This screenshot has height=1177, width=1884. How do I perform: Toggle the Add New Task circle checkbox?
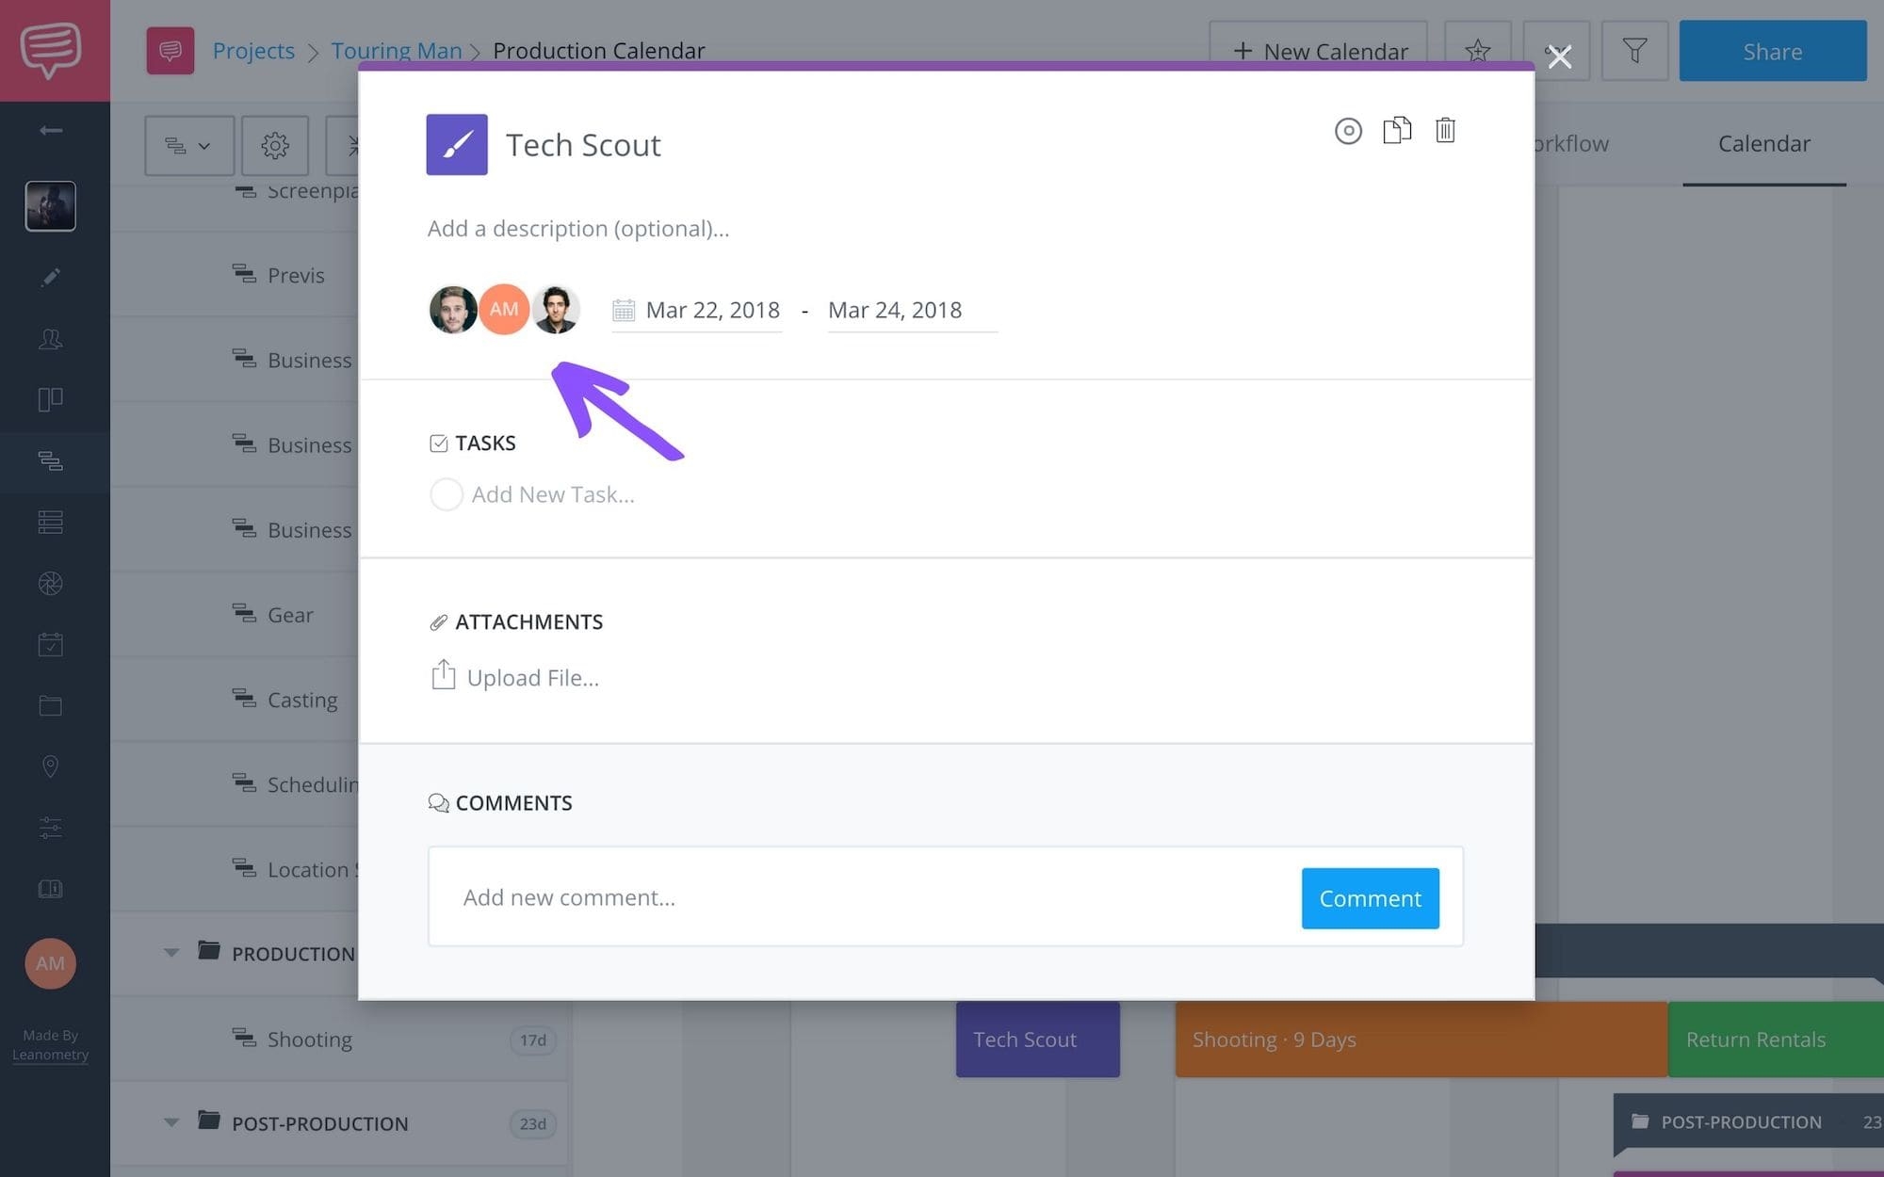click(x=446, y=494)
